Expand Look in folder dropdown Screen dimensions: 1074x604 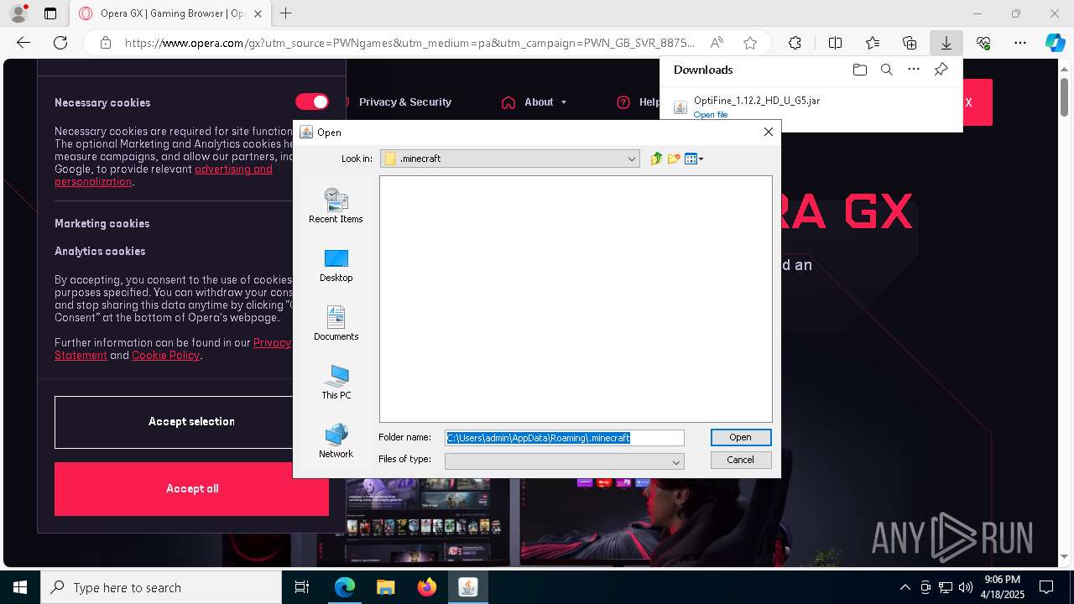point(632,159)
